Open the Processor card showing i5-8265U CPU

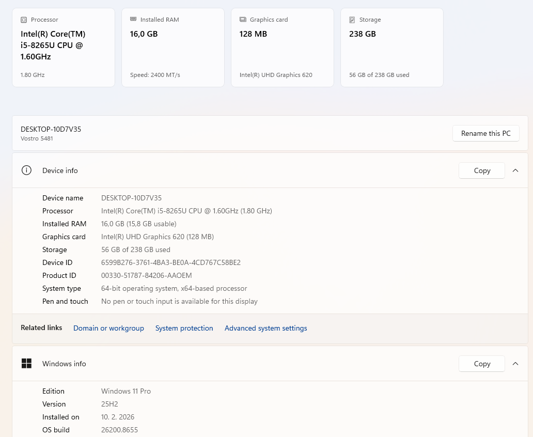point(64,48)
